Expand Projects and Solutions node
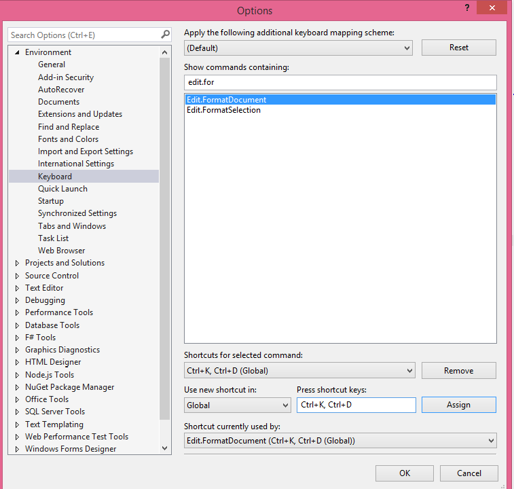 (x=18, y=263)
